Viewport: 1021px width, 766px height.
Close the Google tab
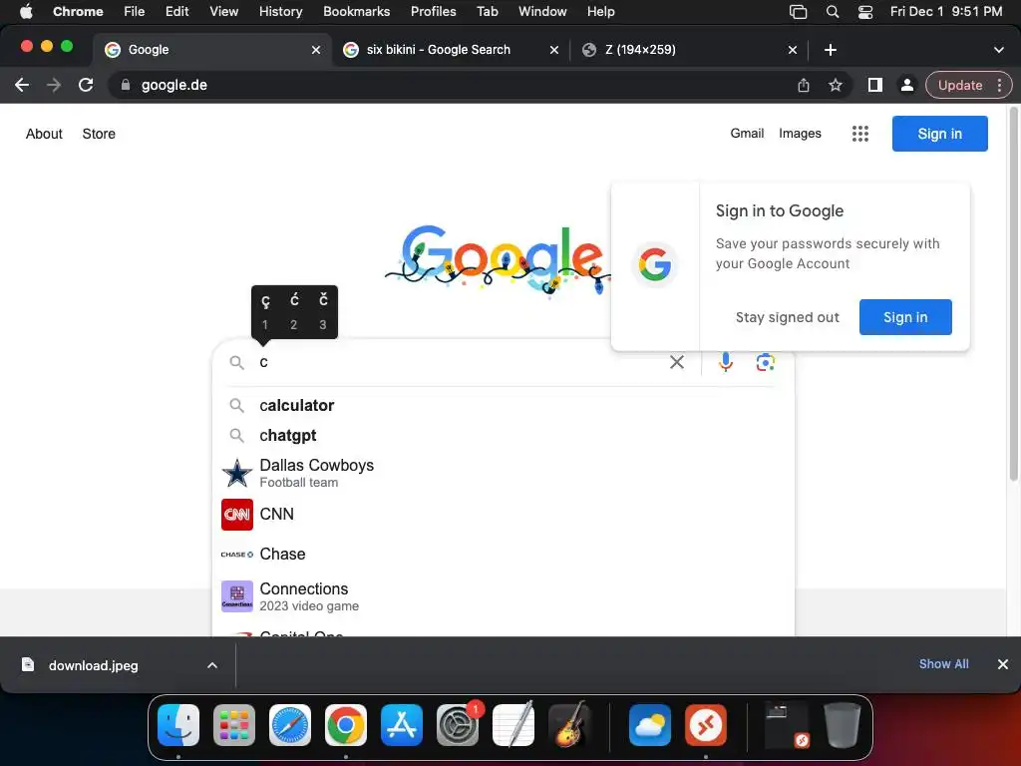tap(316, 50)
